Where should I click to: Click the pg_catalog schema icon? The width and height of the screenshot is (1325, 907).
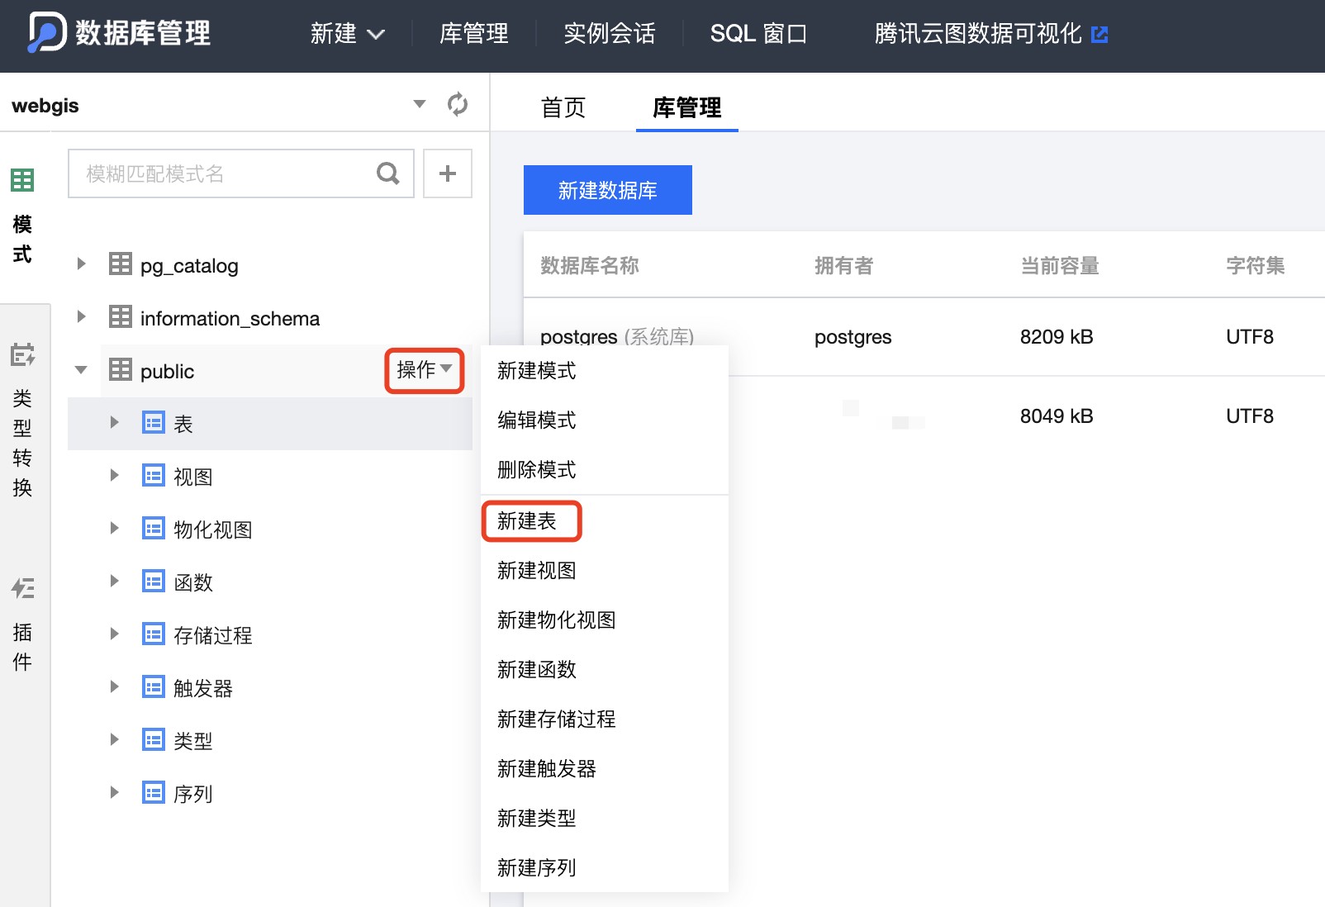[121, 264]
